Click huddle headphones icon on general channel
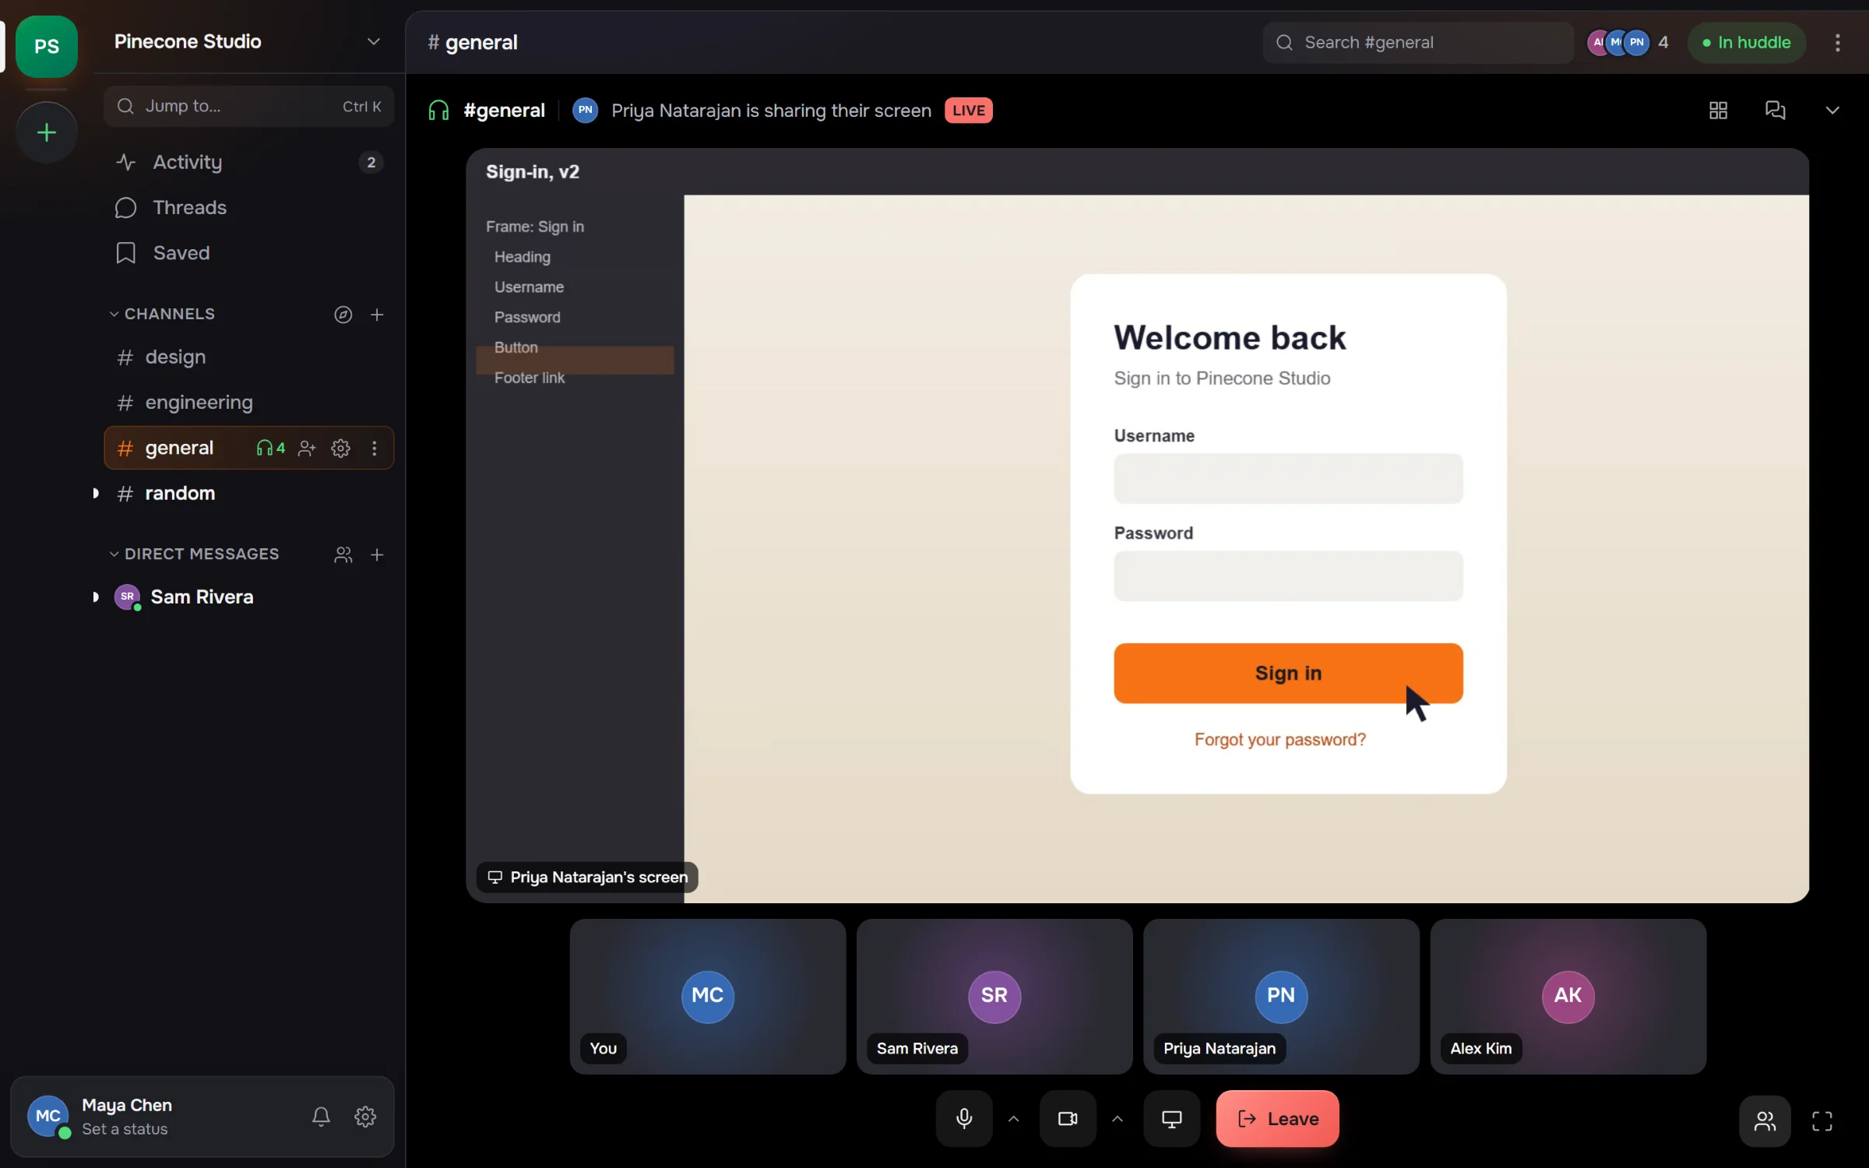This screenshot has width=1869, height=1168. coord(270,449)
